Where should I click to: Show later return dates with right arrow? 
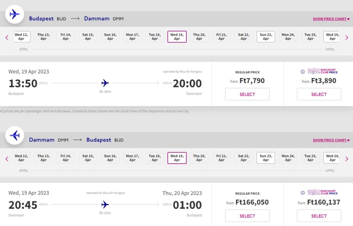(x=347, y=159)
